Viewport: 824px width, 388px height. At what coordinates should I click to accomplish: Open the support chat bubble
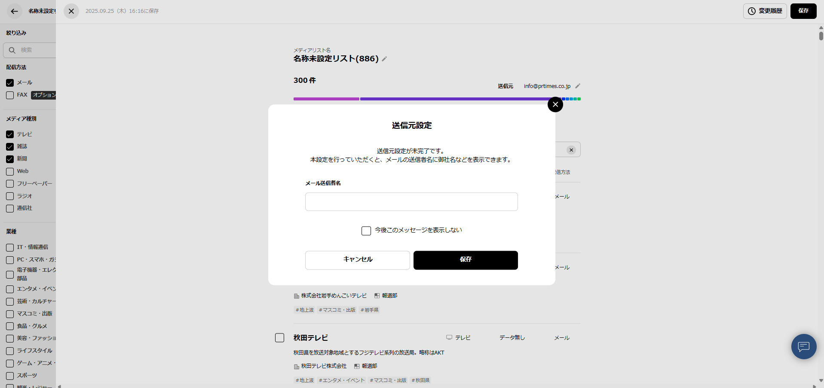[x=803, y=347]
